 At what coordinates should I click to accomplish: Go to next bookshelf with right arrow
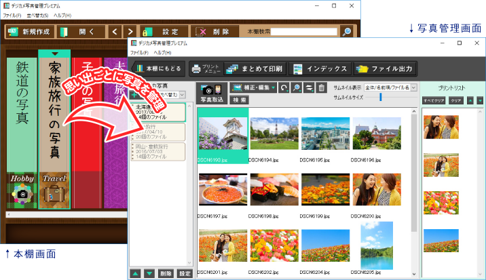(x=130, y=32)
